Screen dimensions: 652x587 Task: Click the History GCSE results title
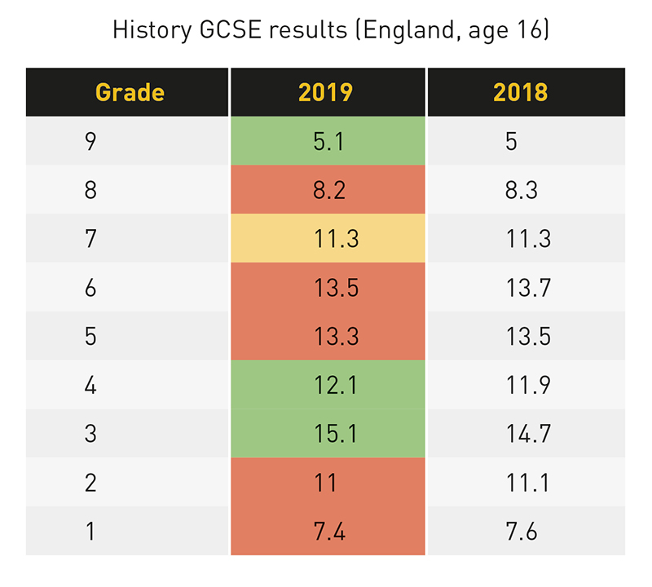(331, 30)
